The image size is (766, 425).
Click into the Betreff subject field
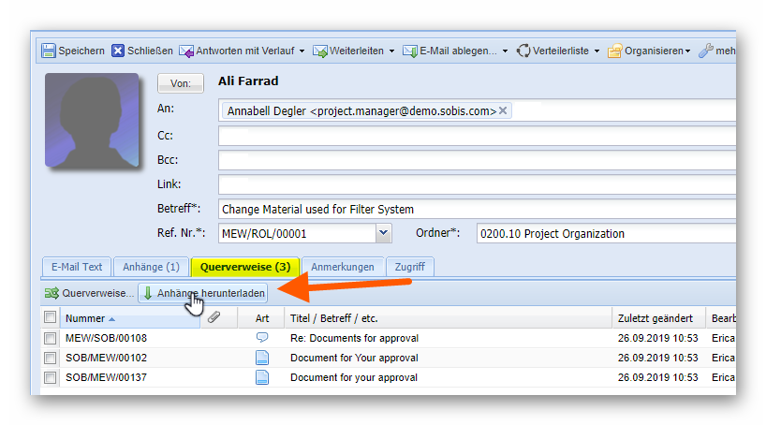click(476, 209)
